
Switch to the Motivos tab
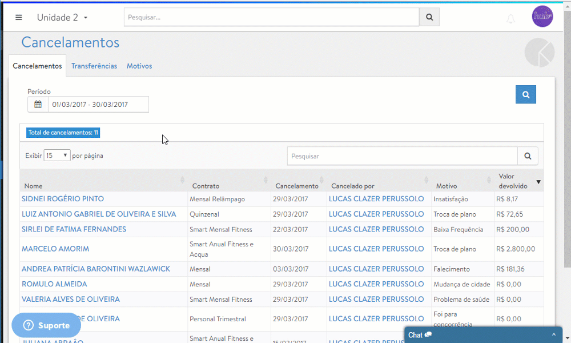(139, 66)
